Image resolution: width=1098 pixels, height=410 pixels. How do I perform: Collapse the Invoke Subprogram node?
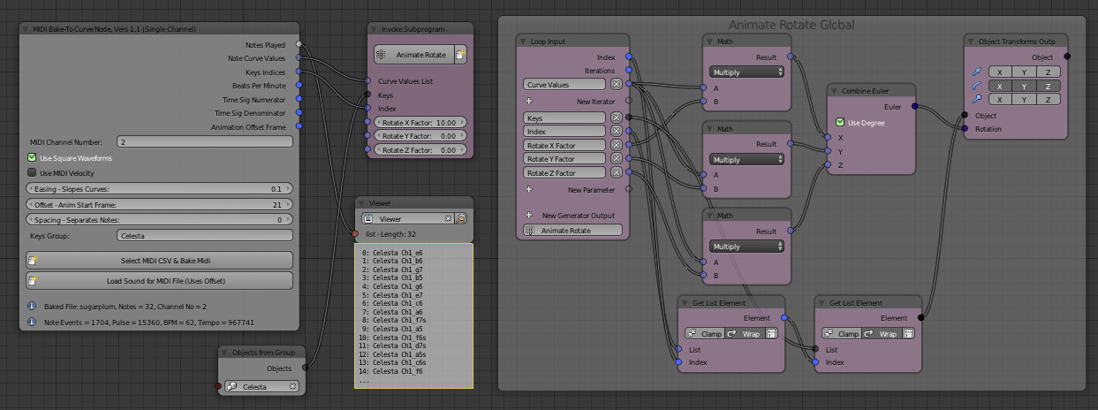tap(375, 29)
